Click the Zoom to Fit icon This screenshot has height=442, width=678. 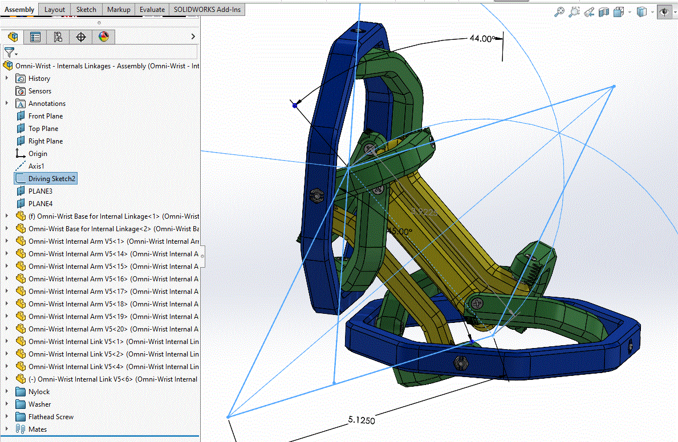(559, 11)
